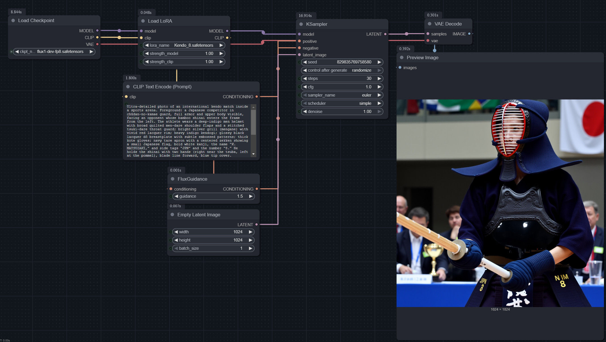Image resolution: width=606 pixels, height=342 pixels.
Task: Increase strength_clip with its right arrow
Action: coord(221,62)
